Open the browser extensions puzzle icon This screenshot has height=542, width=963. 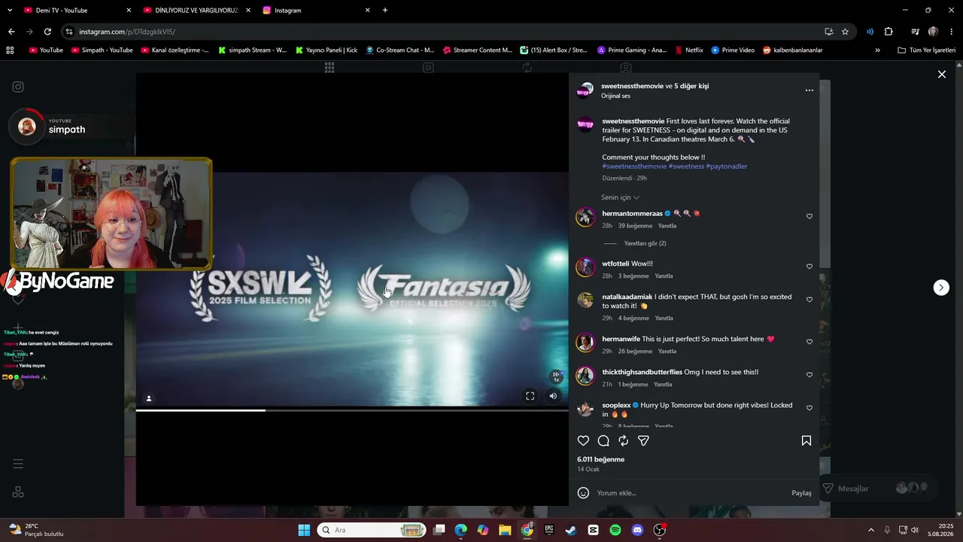pos(889,32)
